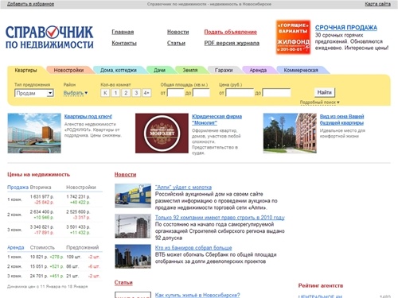Image resolution: width=398 pixels, height=298 pixels.
Task: Click the '24 701 р.' rental cost value
Action: tap(39, 276)
